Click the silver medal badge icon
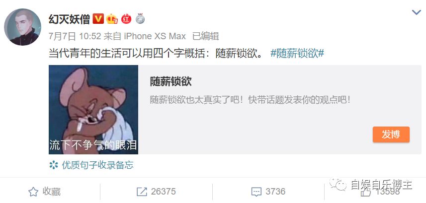Screen dimensions: 426x203 [x=140, y=18]
